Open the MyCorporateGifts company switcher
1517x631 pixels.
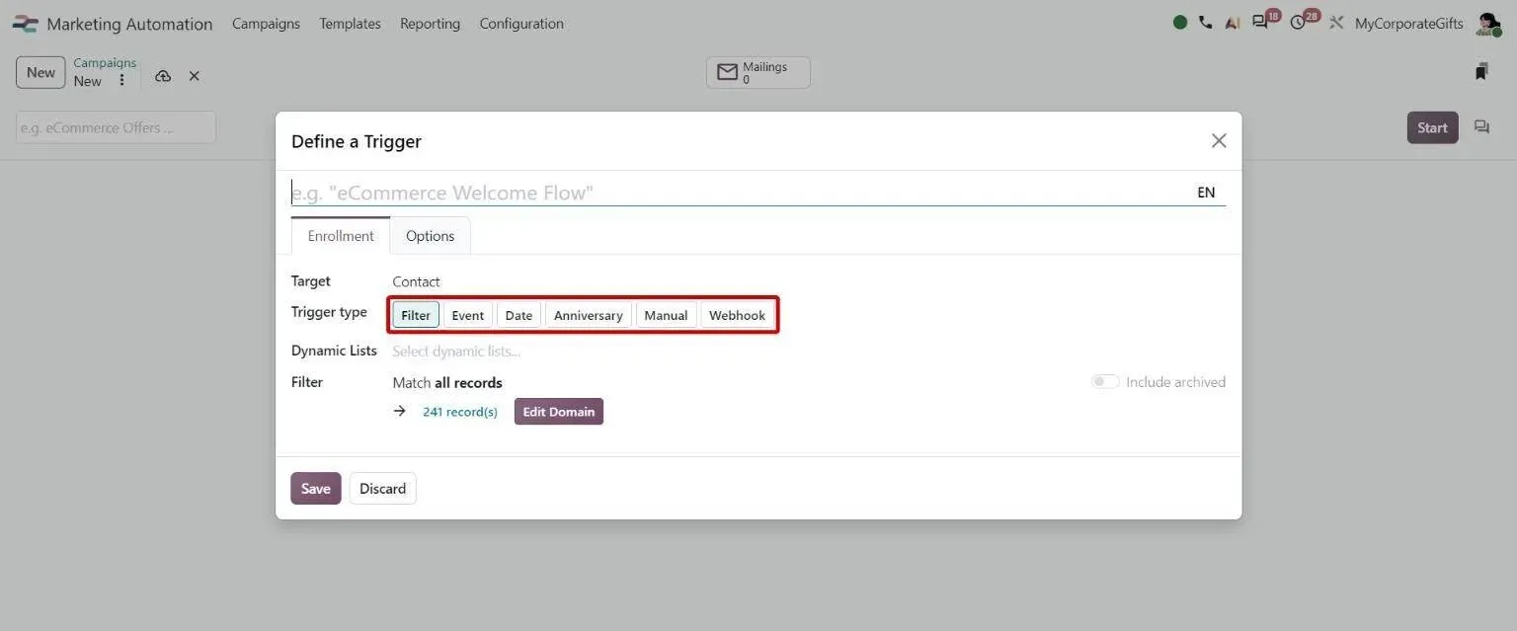(x=1409, y=24)
